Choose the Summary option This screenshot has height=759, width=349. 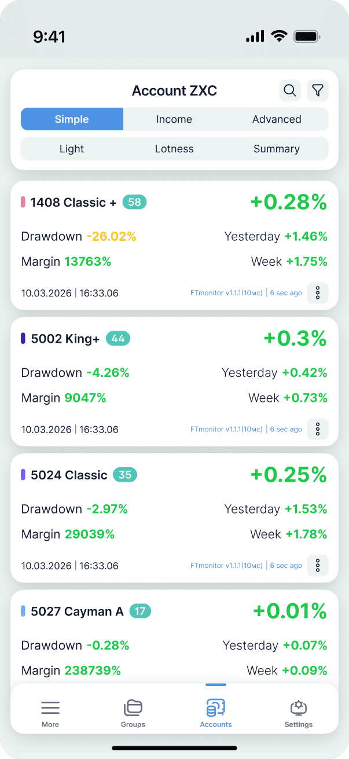[x=277, y=149]
